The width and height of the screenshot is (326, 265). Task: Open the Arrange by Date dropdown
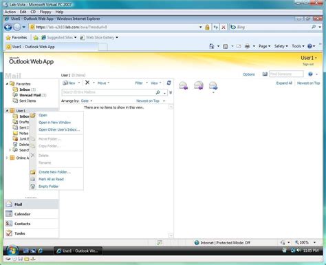click(x=87, y=101)
